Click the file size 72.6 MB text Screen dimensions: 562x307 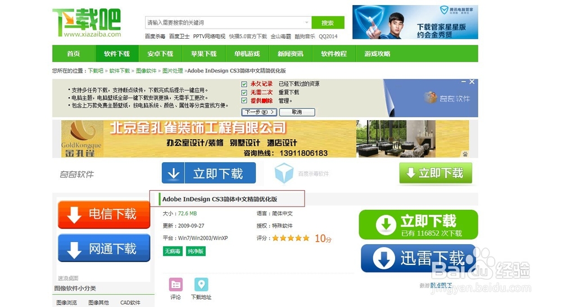tap(188, 214)
